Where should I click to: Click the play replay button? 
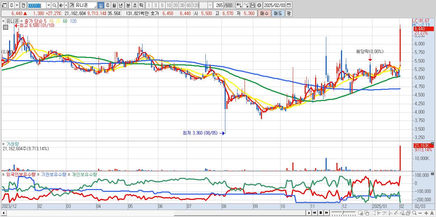point(309,213)
